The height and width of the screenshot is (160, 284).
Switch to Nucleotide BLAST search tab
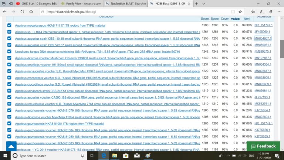pos(125,3)
